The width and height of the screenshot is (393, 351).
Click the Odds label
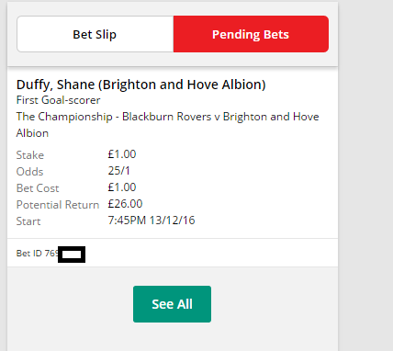pos(29,172)
